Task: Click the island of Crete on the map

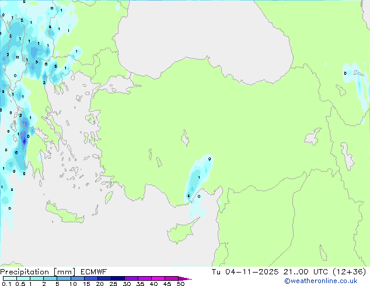Action: (65, 213)
